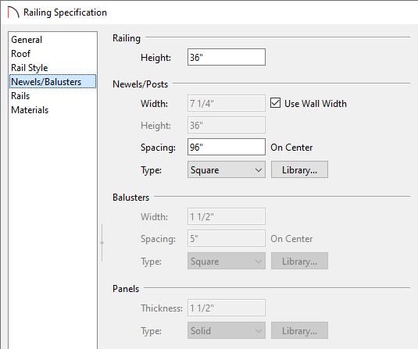Open the Materials panel

tap(30, 110)
